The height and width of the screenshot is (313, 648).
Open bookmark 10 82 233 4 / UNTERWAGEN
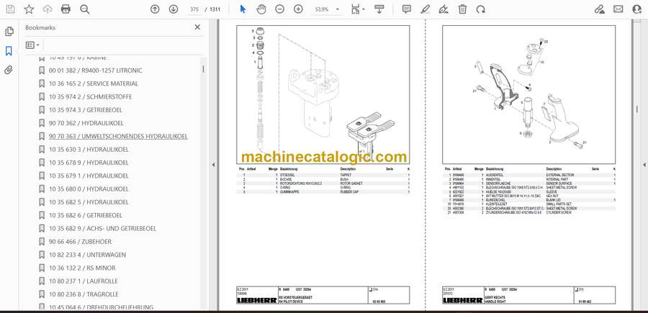pyautogui.click(x=87, y=255)
